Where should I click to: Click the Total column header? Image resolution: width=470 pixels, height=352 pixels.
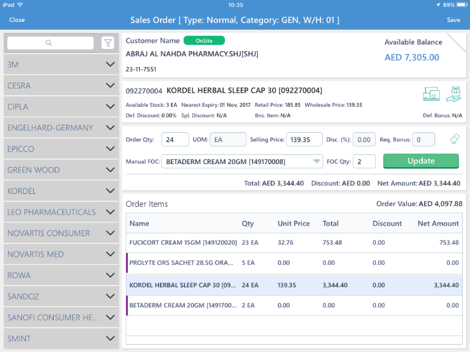[330, 223]
